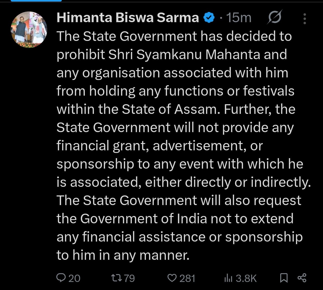This screenshot has width=323, height=290.
Task: Click the Himanta Biswa Sarma display name
Action: 127,18
